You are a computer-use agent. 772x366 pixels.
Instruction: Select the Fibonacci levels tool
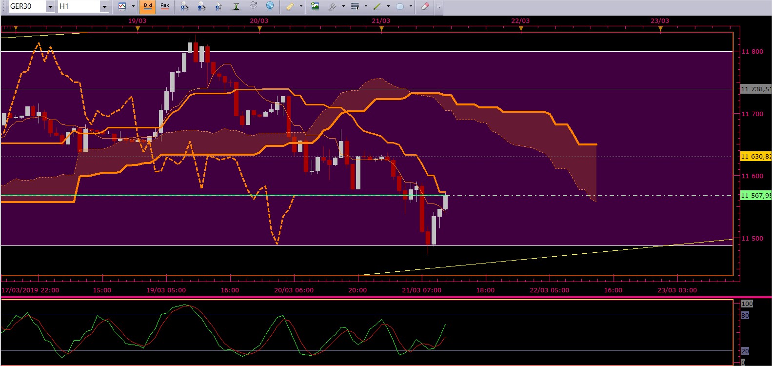point(355,6)
